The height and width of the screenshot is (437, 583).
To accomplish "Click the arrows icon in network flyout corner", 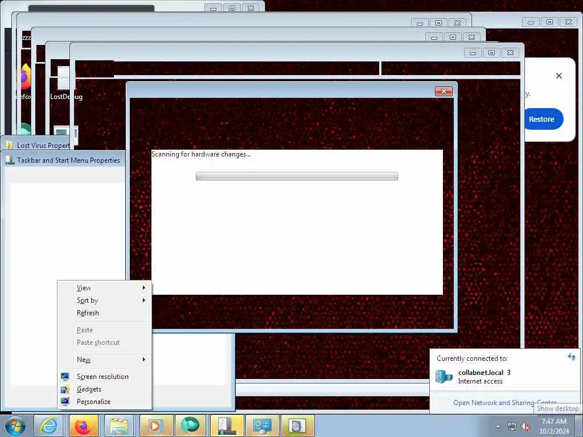I will coord(572,357).
